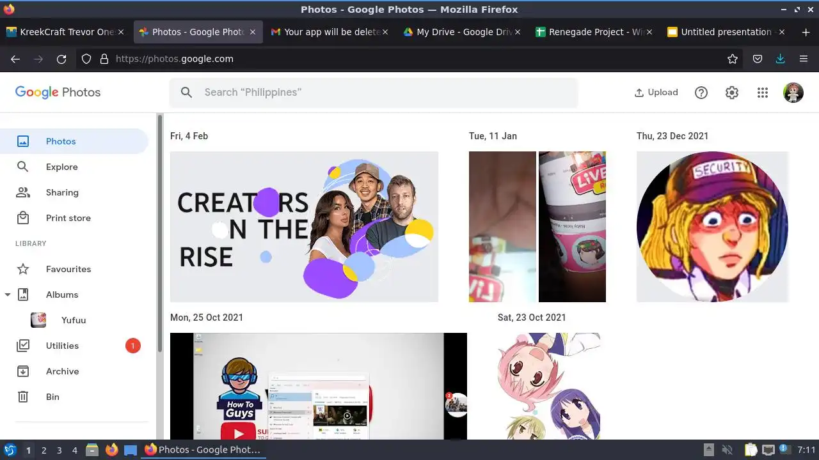Close the Photos - Google Photos tab

click(253, 32)
